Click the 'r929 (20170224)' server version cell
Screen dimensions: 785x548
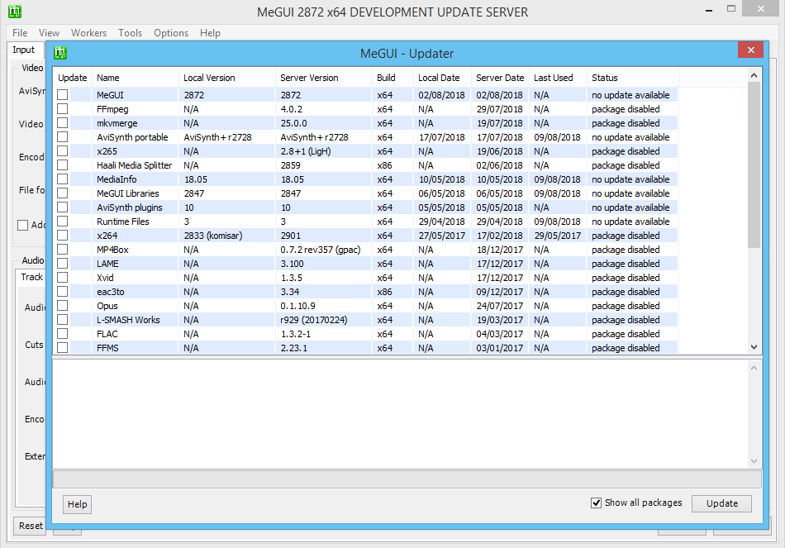tap(314, 320)
